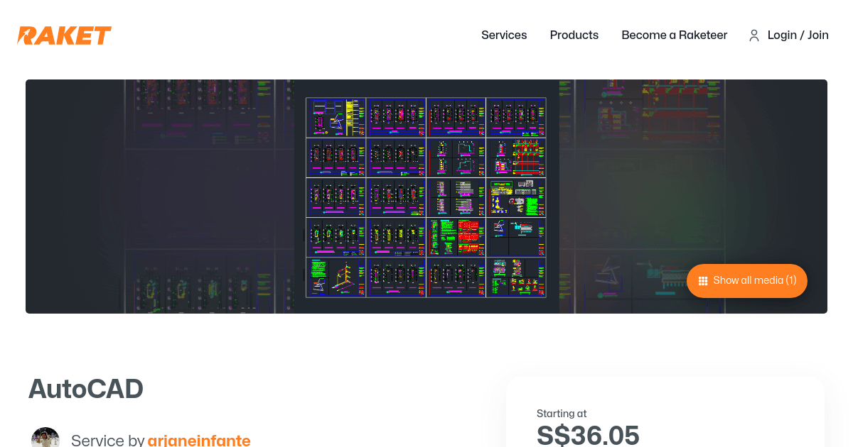
Task: Click the user profile icon beside Login
Action: 754,35
